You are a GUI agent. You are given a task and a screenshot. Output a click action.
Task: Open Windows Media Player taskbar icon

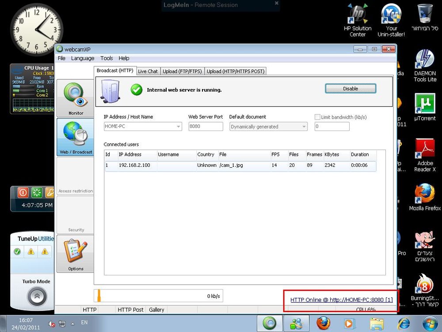coord(350,323)
